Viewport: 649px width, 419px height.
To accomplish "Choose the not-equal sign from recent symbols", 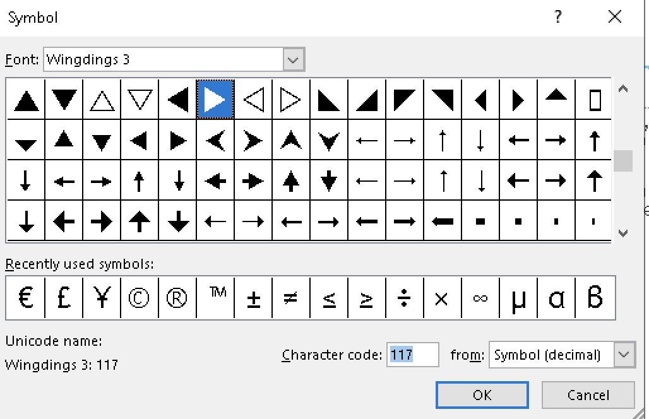I will pyautogui.click(x=290, y=298).
